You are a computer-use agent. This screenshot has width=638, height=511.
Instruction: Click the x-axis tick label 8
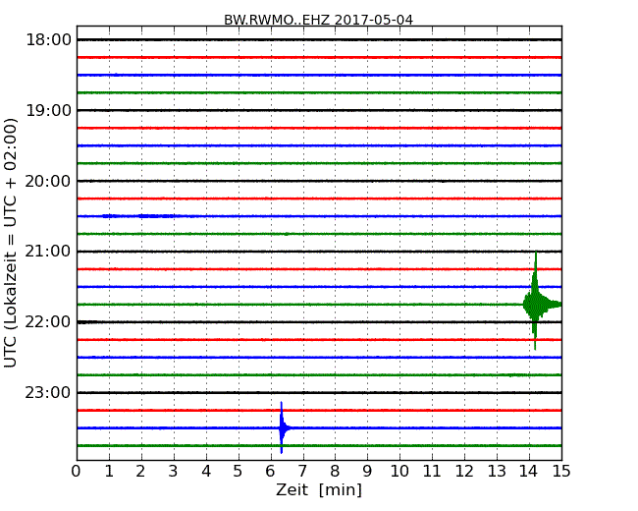335,471
